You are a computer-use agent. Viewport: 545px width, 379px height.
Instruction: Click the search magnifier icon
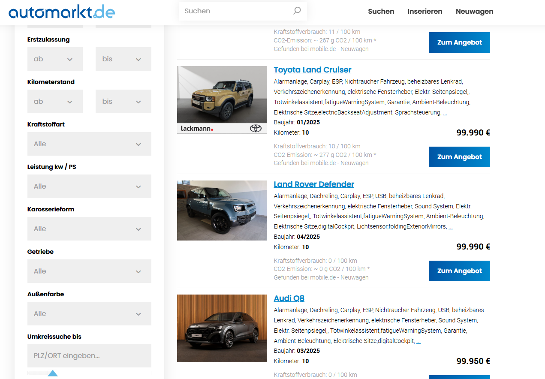[x=297, y=11]
